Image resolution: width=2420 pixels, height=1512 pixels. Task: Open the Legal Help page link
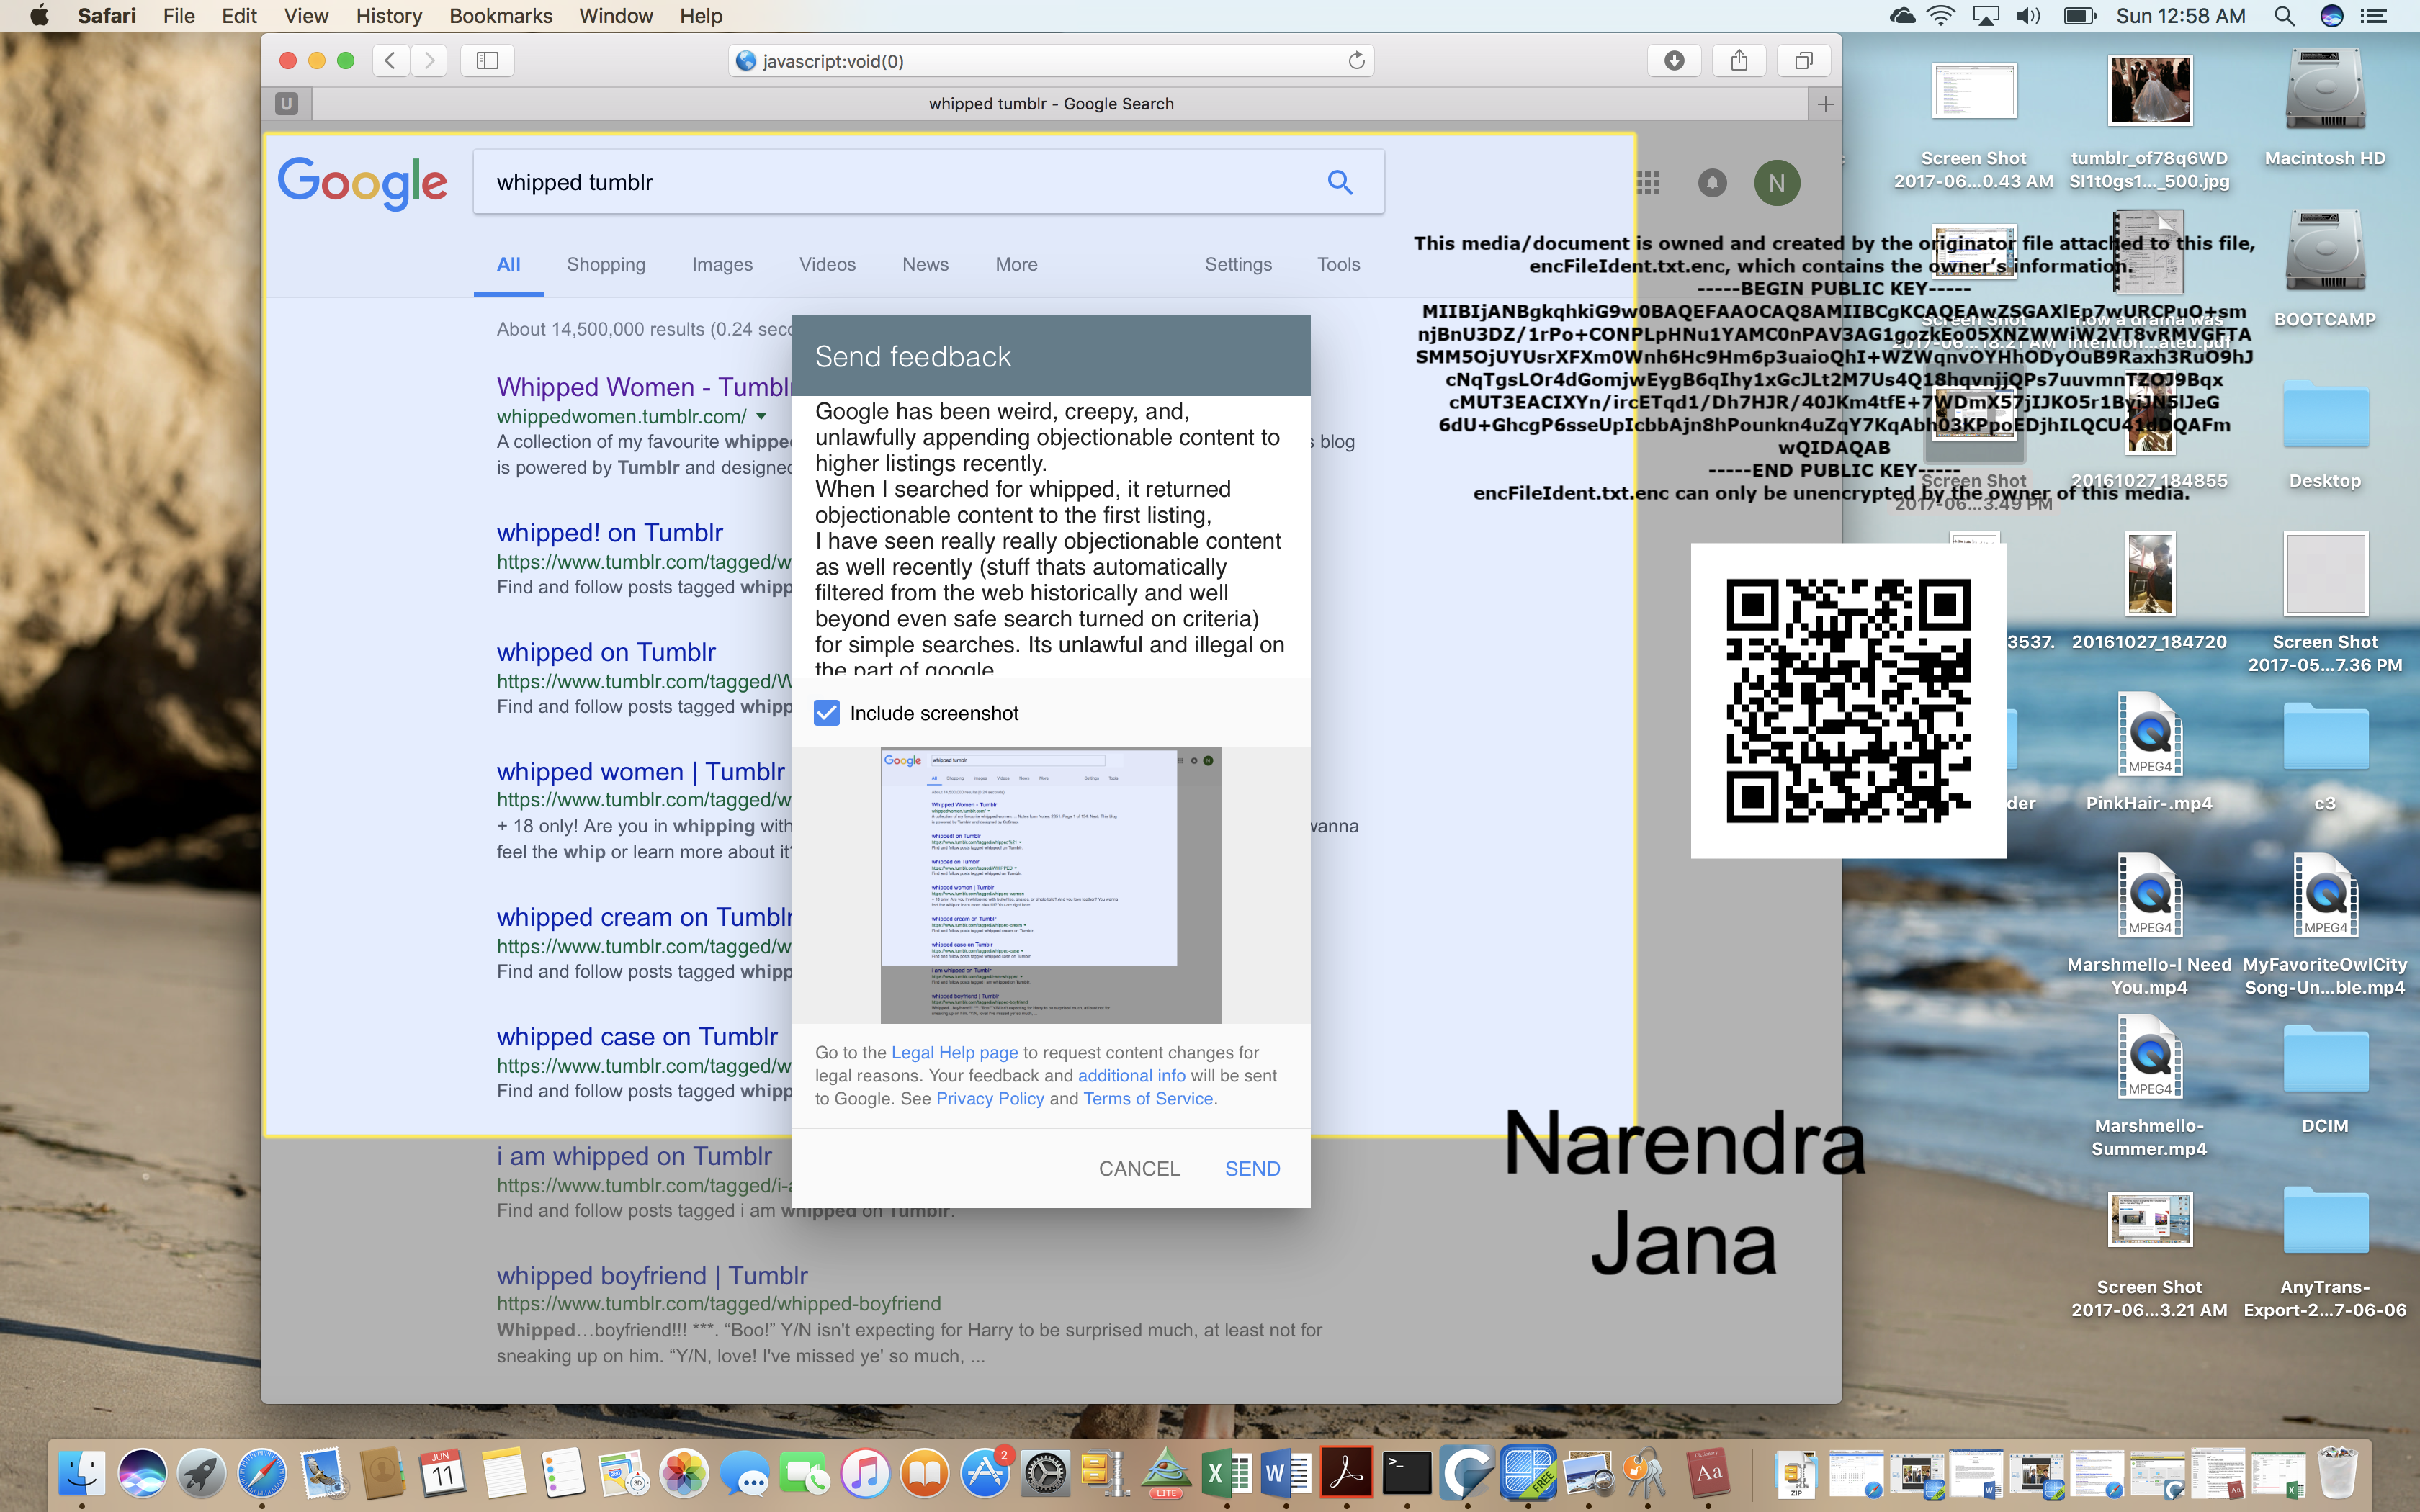click(x=954, y=1052)
